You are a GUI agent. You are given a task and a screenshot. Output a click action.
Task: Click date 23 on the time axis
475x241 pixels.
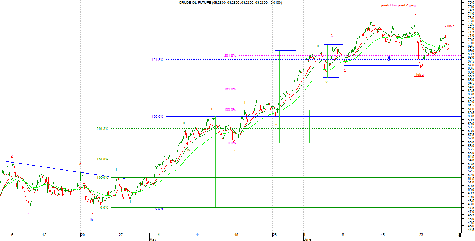pyautogui.click(x=421, y=235)
